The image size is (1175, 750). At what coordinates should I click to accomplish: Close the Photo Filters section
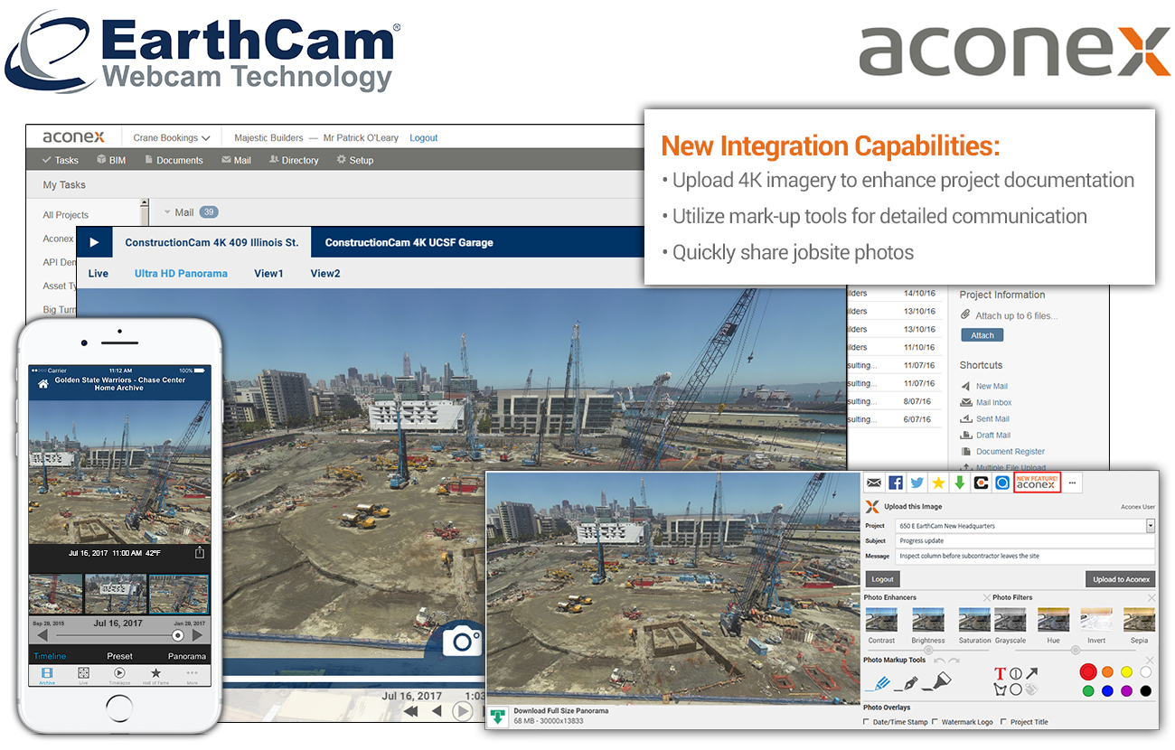click(x=1151, y=597)
